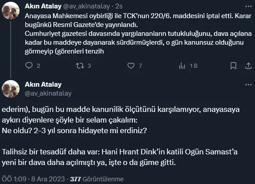Open the 377 Görüntülenme view count
This screenshot has height=184, width=255.
97,179
